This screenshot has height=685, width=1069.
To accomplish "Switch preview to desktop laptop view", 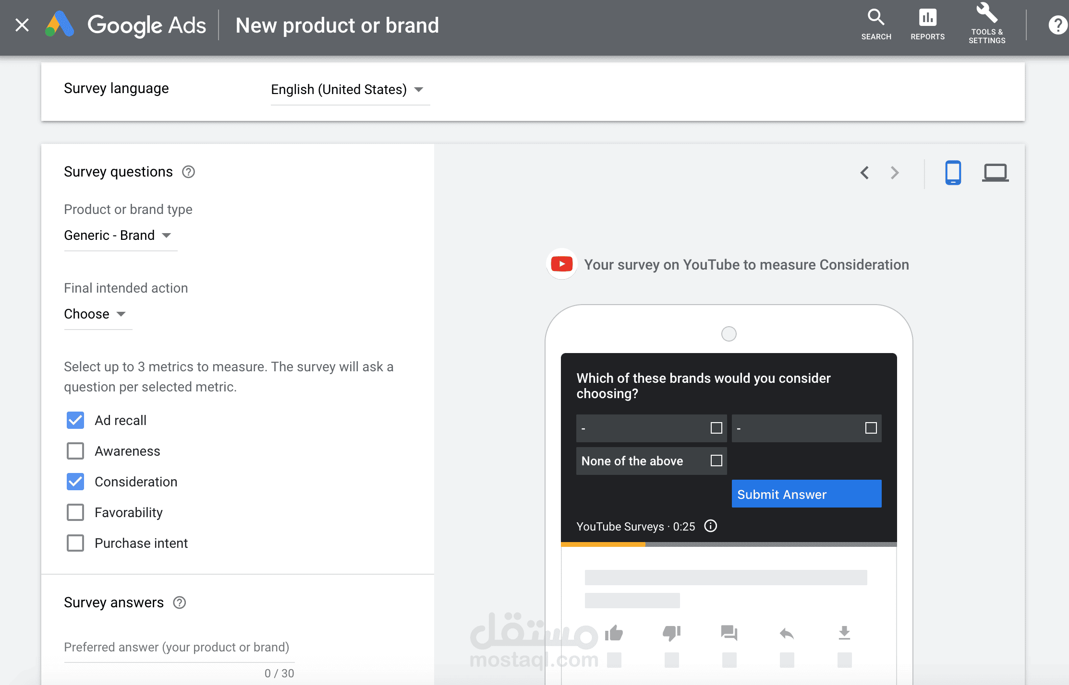I will tap(995, 173).
